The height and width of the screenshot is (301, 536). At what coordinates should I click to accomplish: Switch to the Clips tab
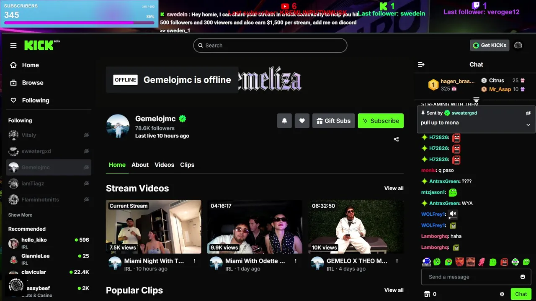187,165
